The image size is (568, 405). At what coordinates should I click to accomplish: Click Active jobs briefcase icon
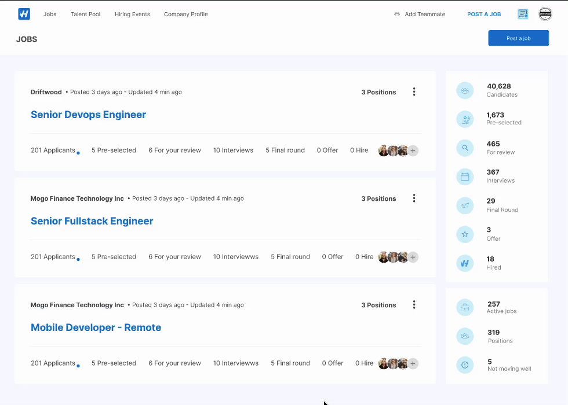click(465, 308)
